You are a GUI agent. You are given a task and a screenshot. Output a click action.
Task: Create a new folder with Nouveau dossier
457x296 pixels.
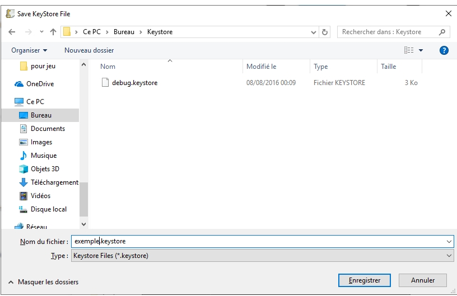pos(89,50)
